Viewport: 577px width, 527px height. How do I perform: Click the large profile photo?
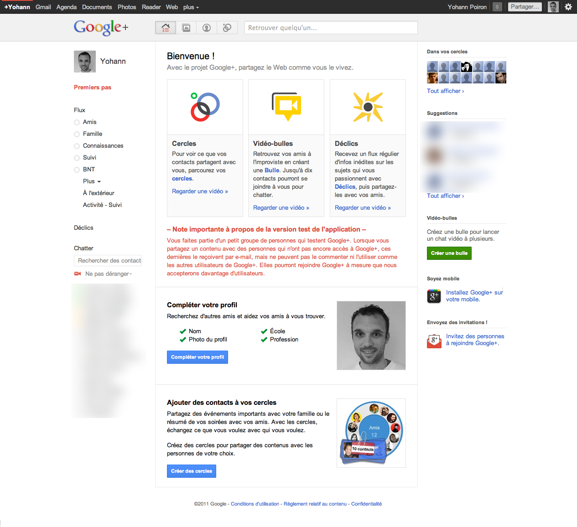pos(371,336)
